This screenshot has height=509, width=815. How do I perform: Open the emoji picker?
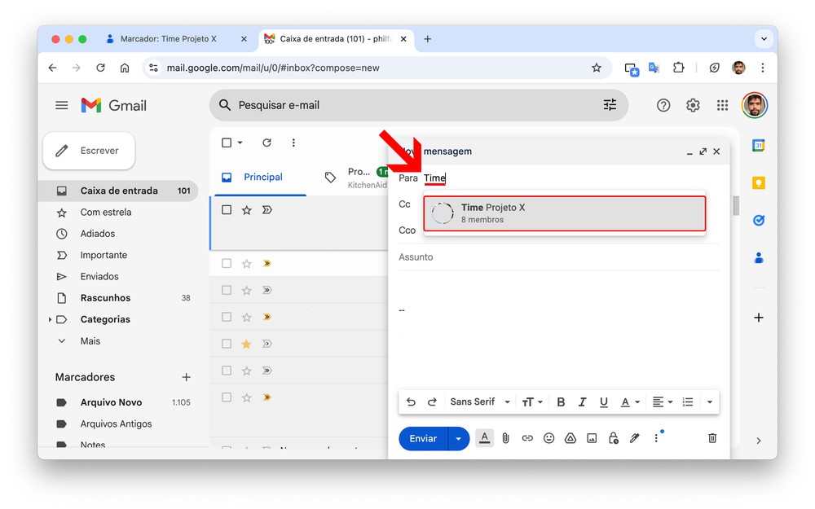[548, 438]
